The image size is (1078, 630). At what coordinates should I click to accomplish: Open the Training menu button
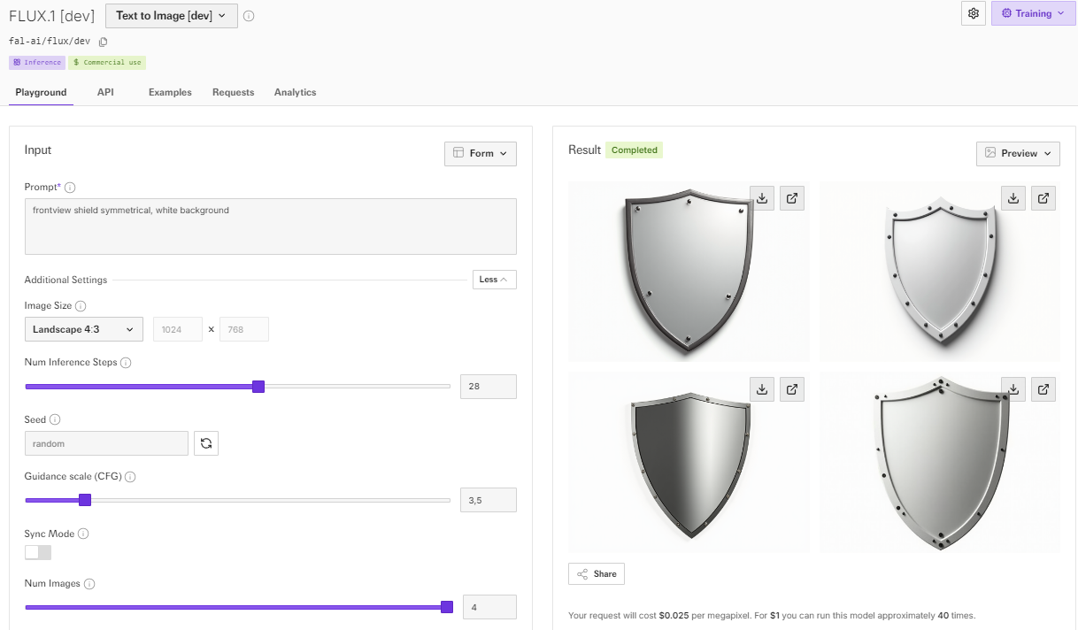click(1033, 14)
